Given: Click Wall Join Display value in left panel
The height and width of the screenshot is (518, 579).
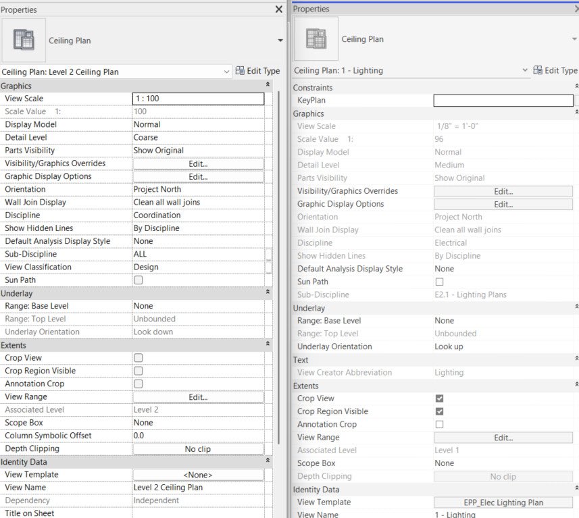Looking at the screenshot, I should 199,203.
